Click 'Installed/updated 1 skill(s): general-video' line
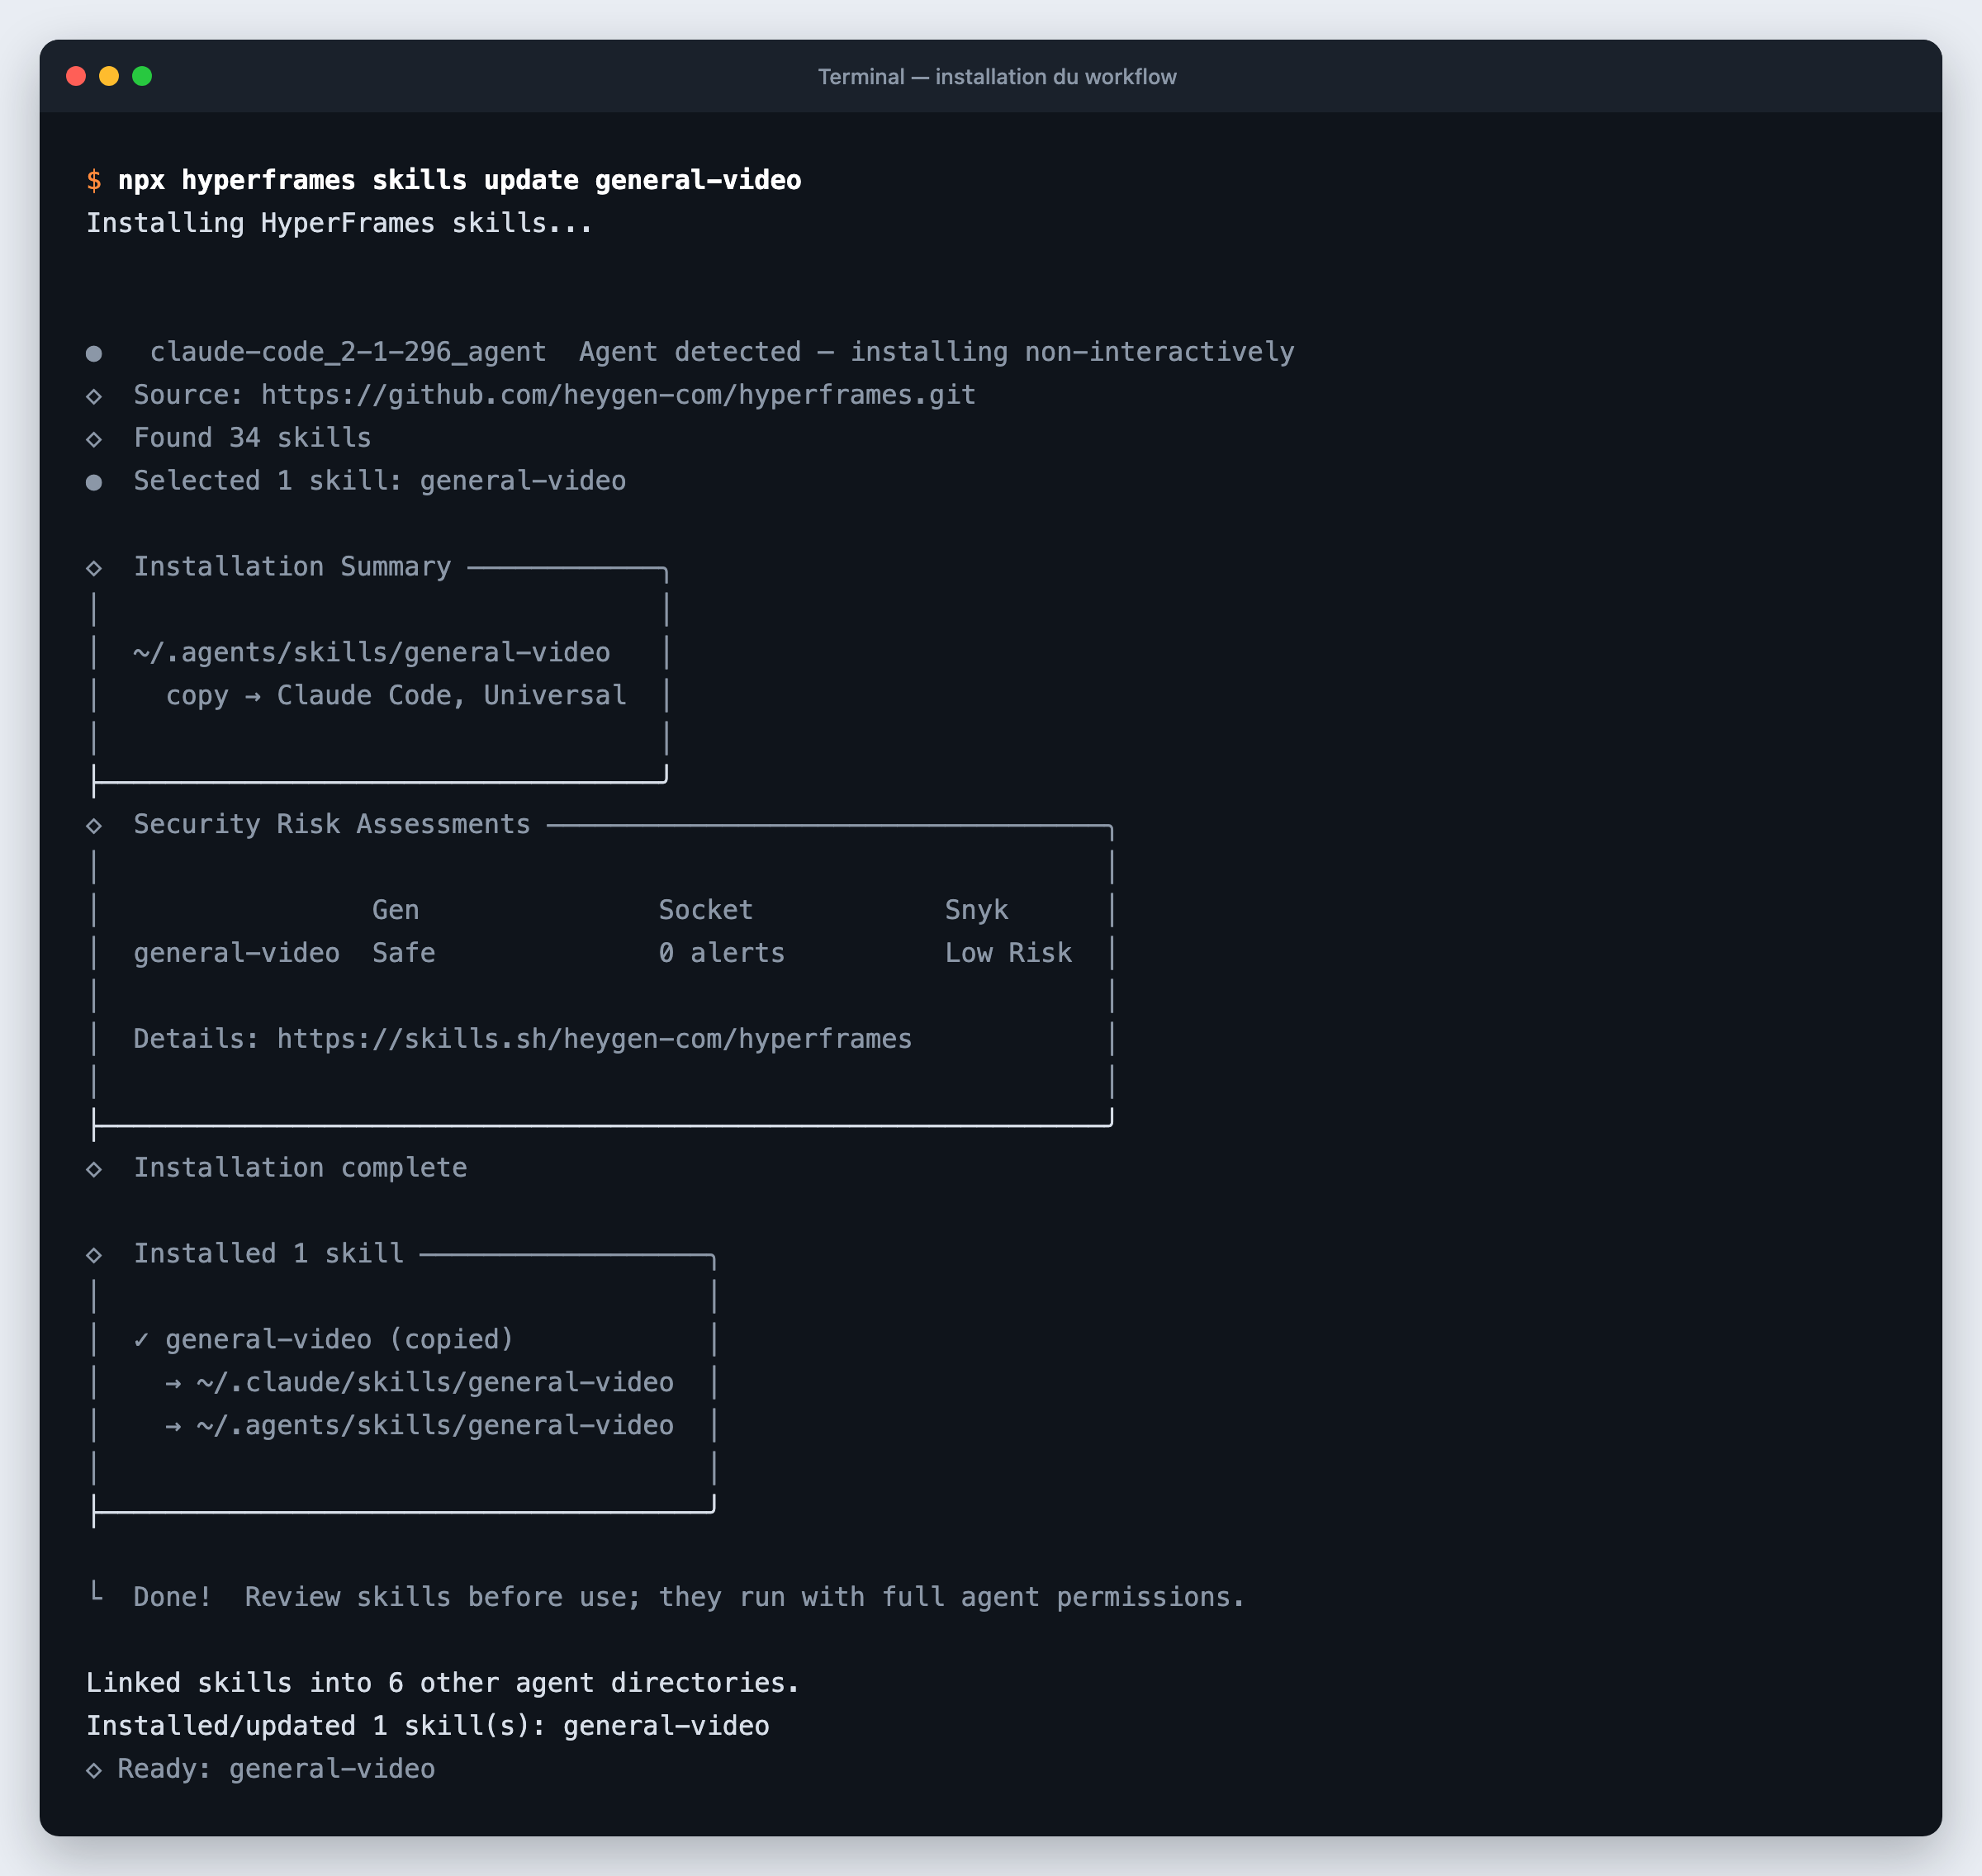Screen dimensions: 1982x1876 click(428, 1726)
